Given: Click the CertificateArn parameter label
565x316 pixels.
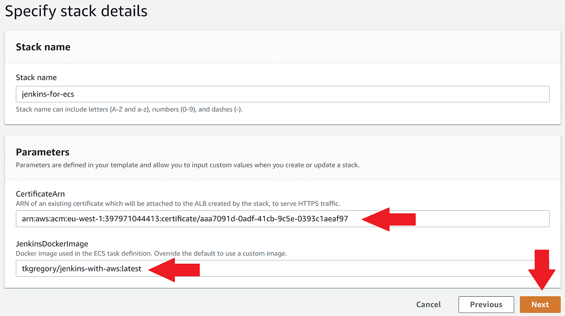Looking at the screenshot, I should tap(40, 194).
